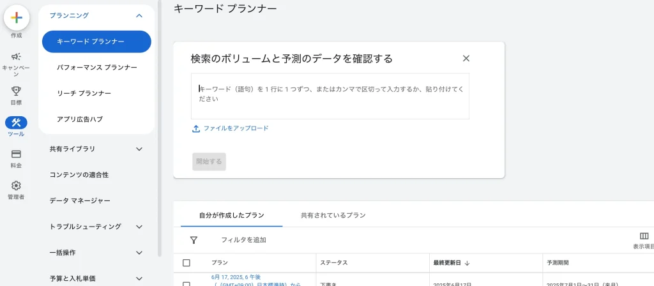Sort by the 最終更新日 column header
This screenshot has width=654, height=286.
pyautogui.click(x=447, y=263)
